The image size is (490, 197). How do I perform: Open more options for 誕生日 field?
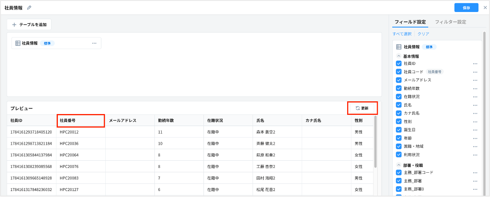[x=475, y=130]
